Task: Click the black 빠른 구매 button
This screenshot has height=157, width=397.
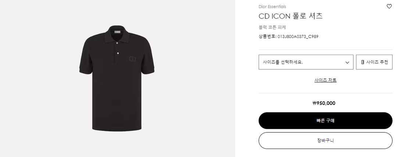Action: 325,121
